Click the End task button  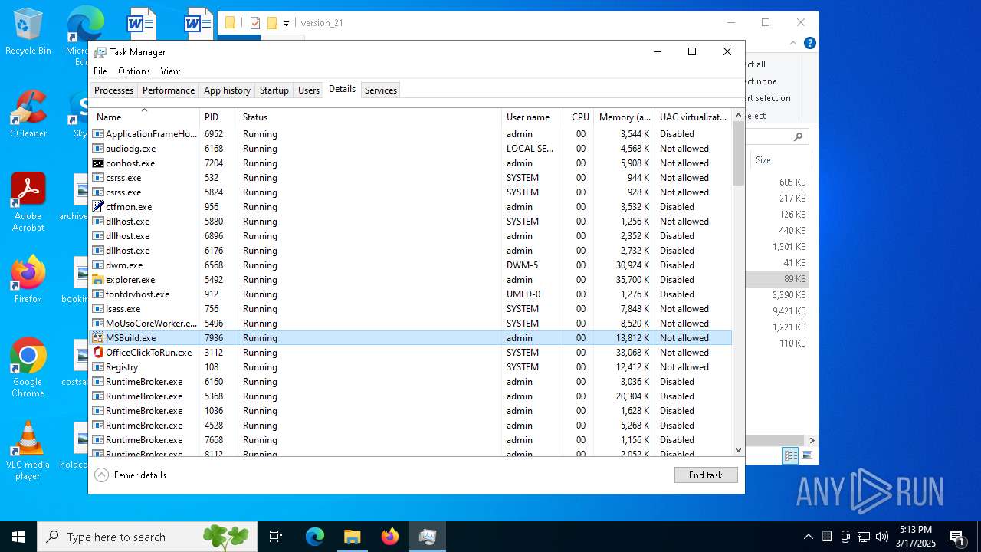tap(706, 475)
